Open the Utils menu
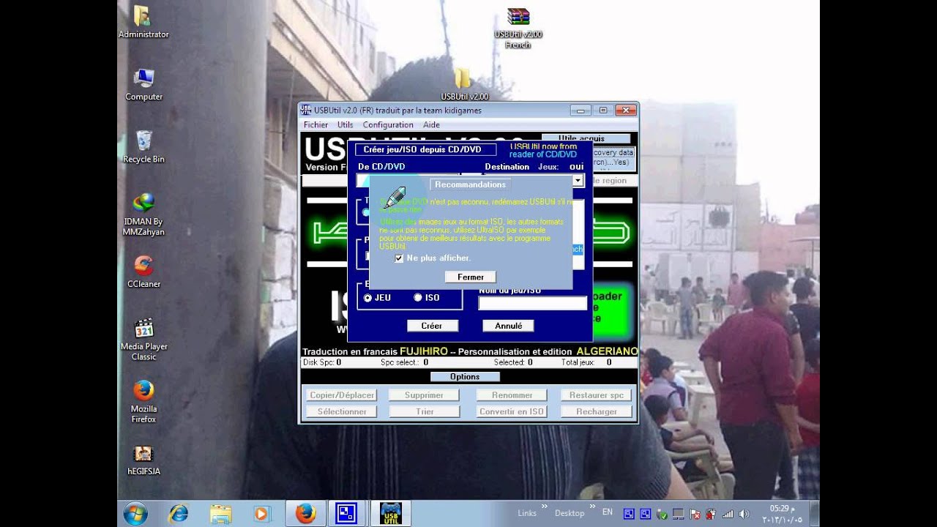This screenshot has height=527, width=937. tap(345, 125)
